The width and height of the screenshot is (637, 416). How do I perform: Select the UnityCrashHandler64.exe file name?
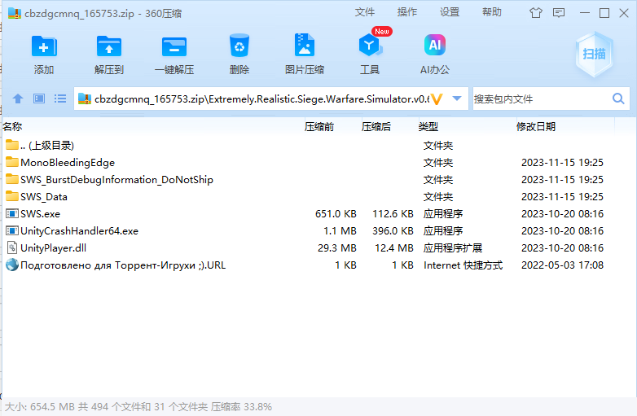79,230
